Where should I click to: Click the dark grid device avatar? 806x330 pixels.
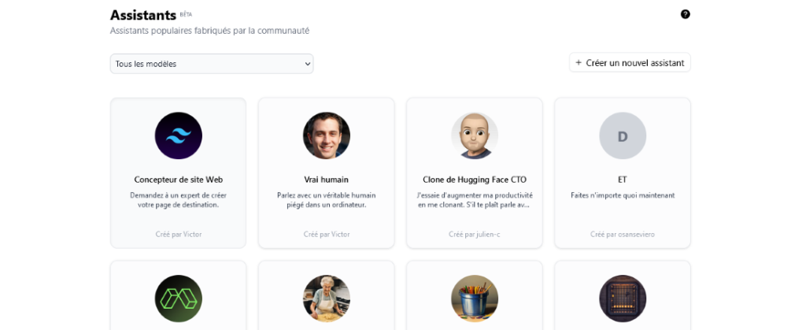[x=623, y=298]
